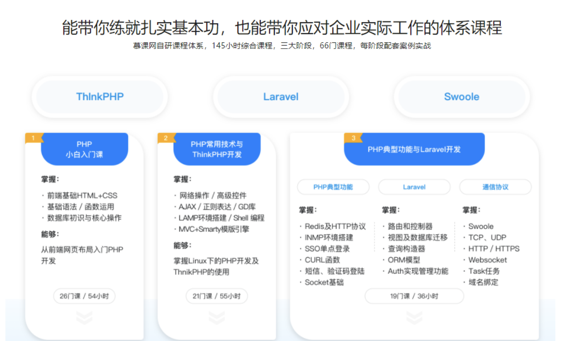Click HTTP / HTTPS list item
The height and width of the screenshot is (341, 577).
point(494,249)
